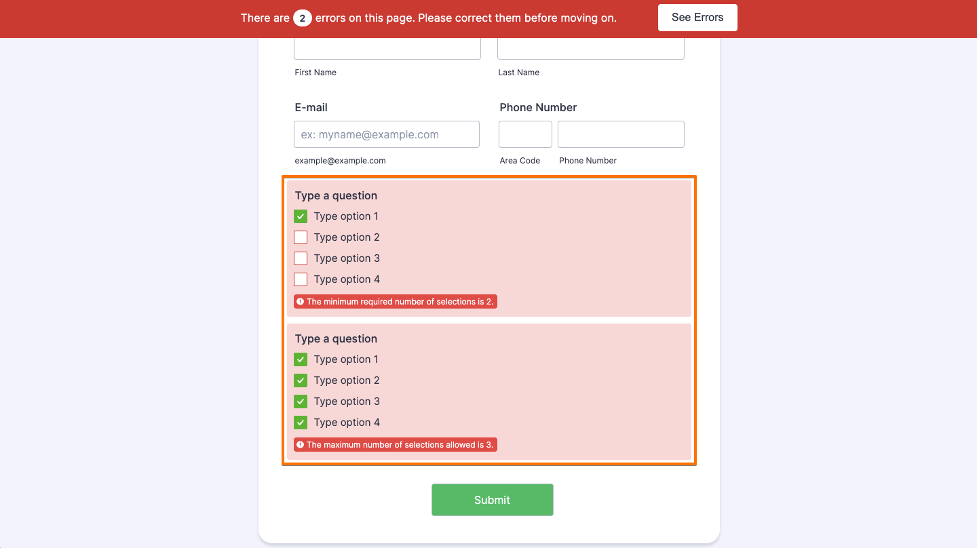Screen dimensions: 977x548
Task: Uncheck Type option 2 in second question
Action: (x=301, y=380)
